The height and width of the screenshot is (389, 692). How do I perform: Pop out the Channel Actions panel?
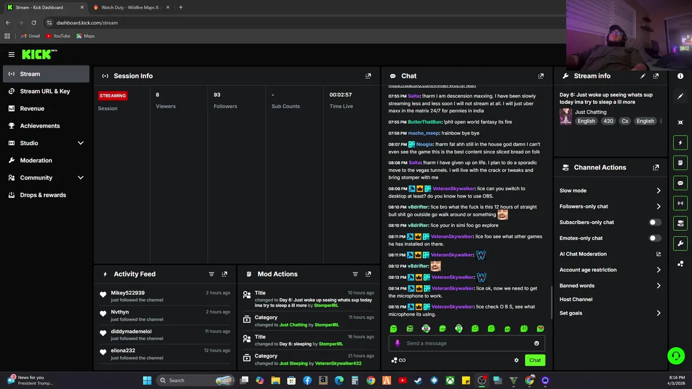[x=656, y=167]
